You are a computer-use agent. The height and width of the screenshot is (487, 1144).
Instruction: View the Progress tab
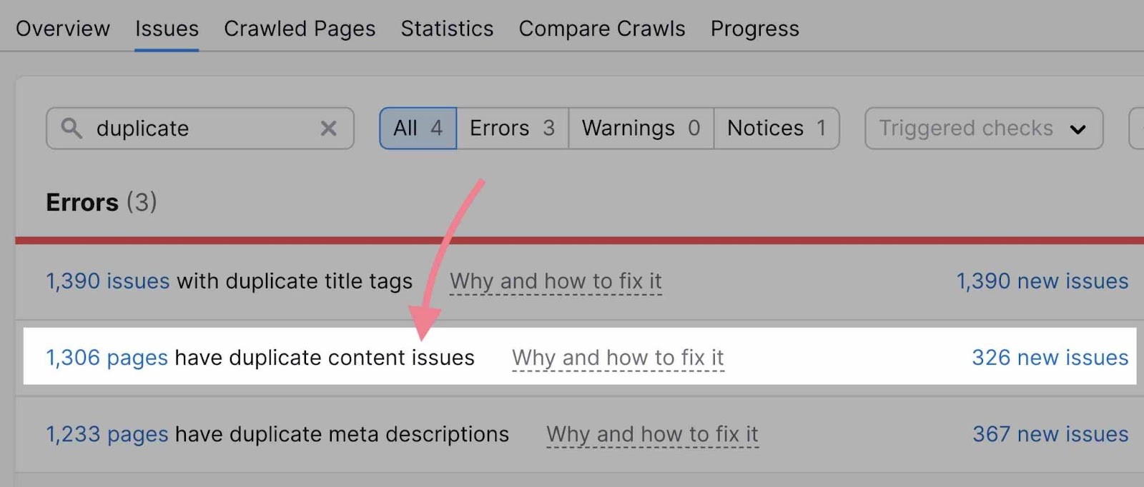point(754,29)
